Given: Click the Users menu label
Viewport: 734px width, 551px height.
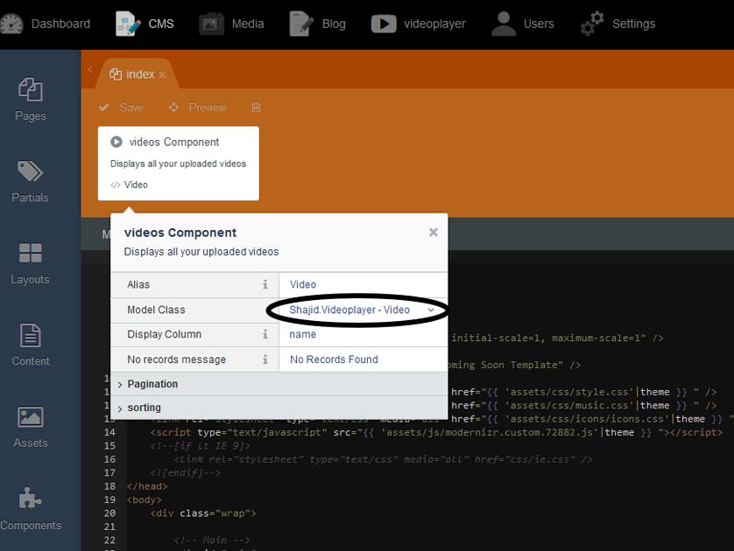Looking at the screenshot, I should [x=539, y=24].
